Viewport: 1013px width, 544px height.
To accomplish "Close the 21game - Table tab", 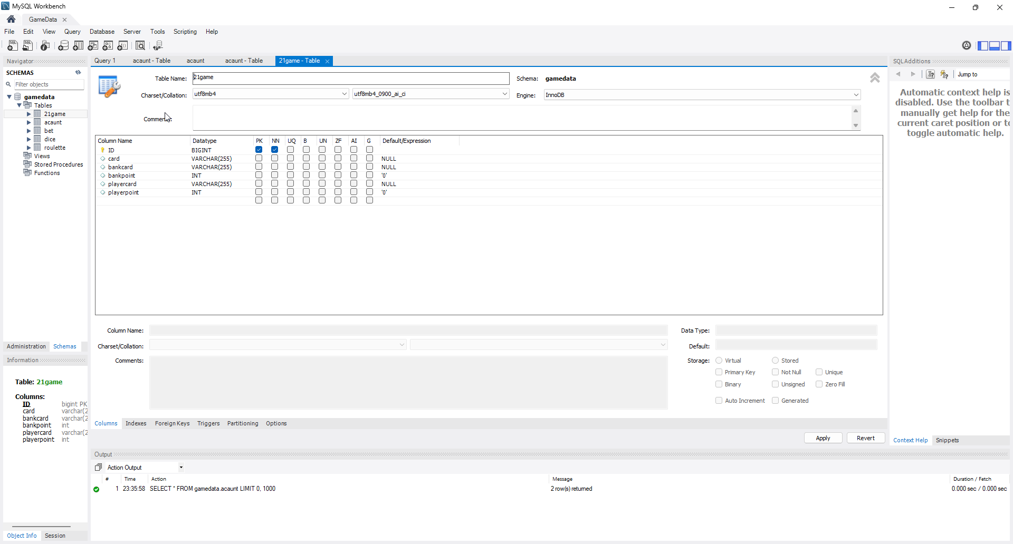I will tap(327, 61).
